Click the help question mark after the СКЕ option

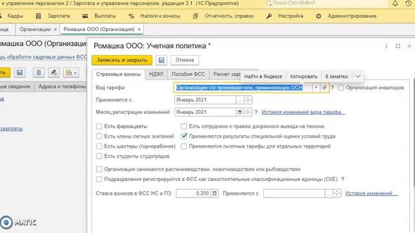coord(343,179)
